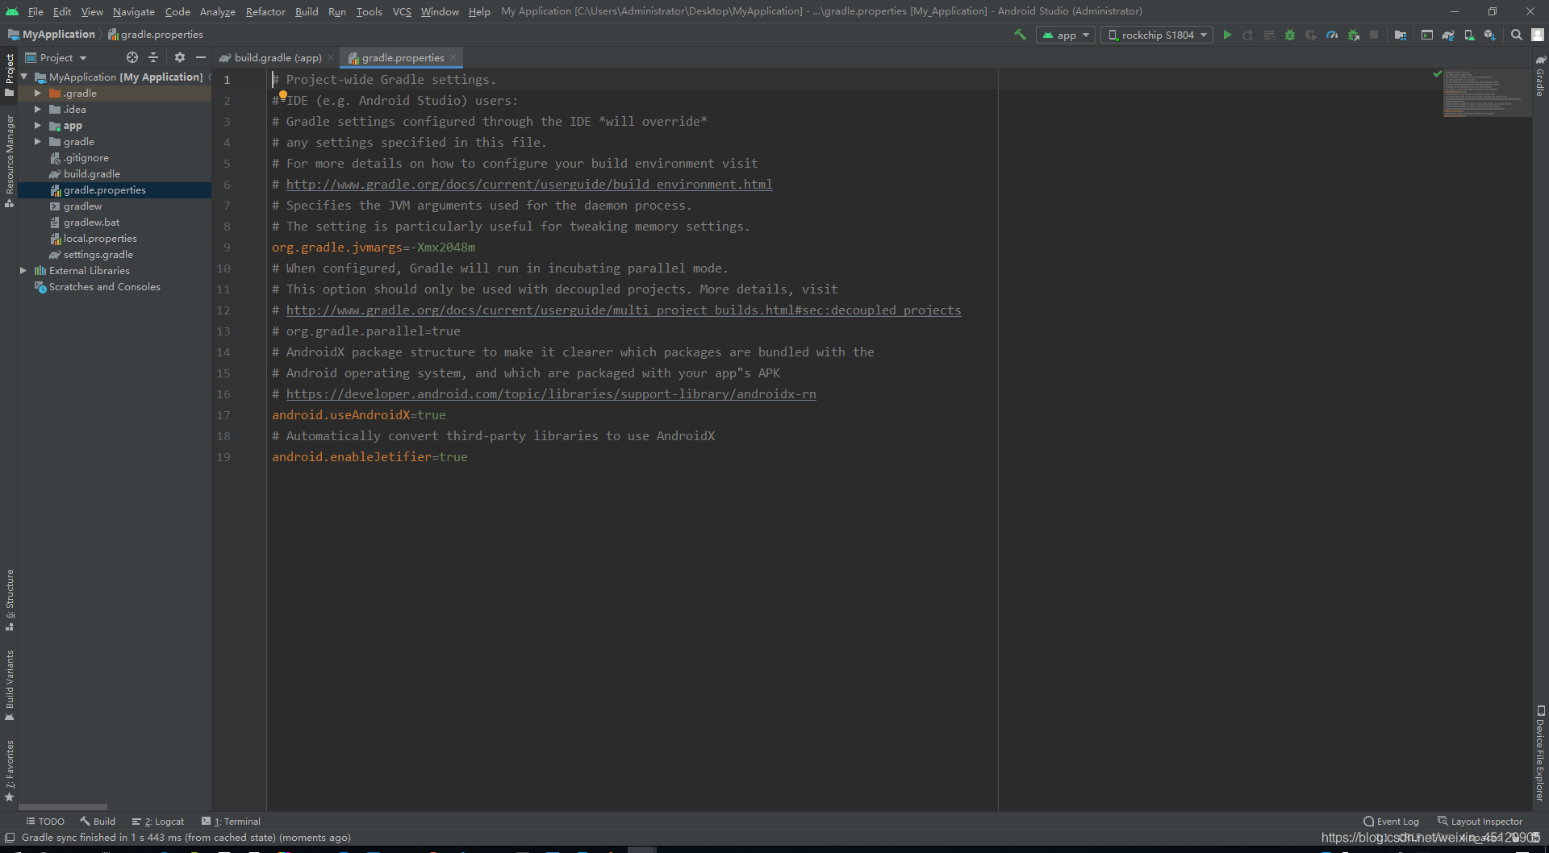
Task: Run app with coverage icon
Action: [1311, 35]
